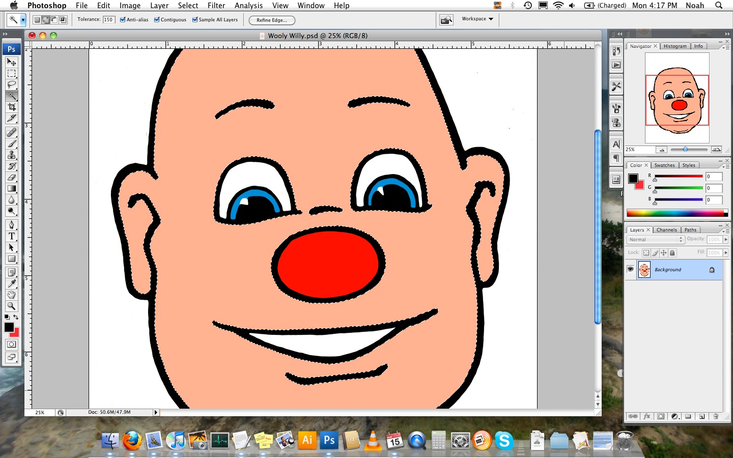This screenshot has height=458, width=733.
Task: Choose Intersect with Selection mode
Action: 63,20
